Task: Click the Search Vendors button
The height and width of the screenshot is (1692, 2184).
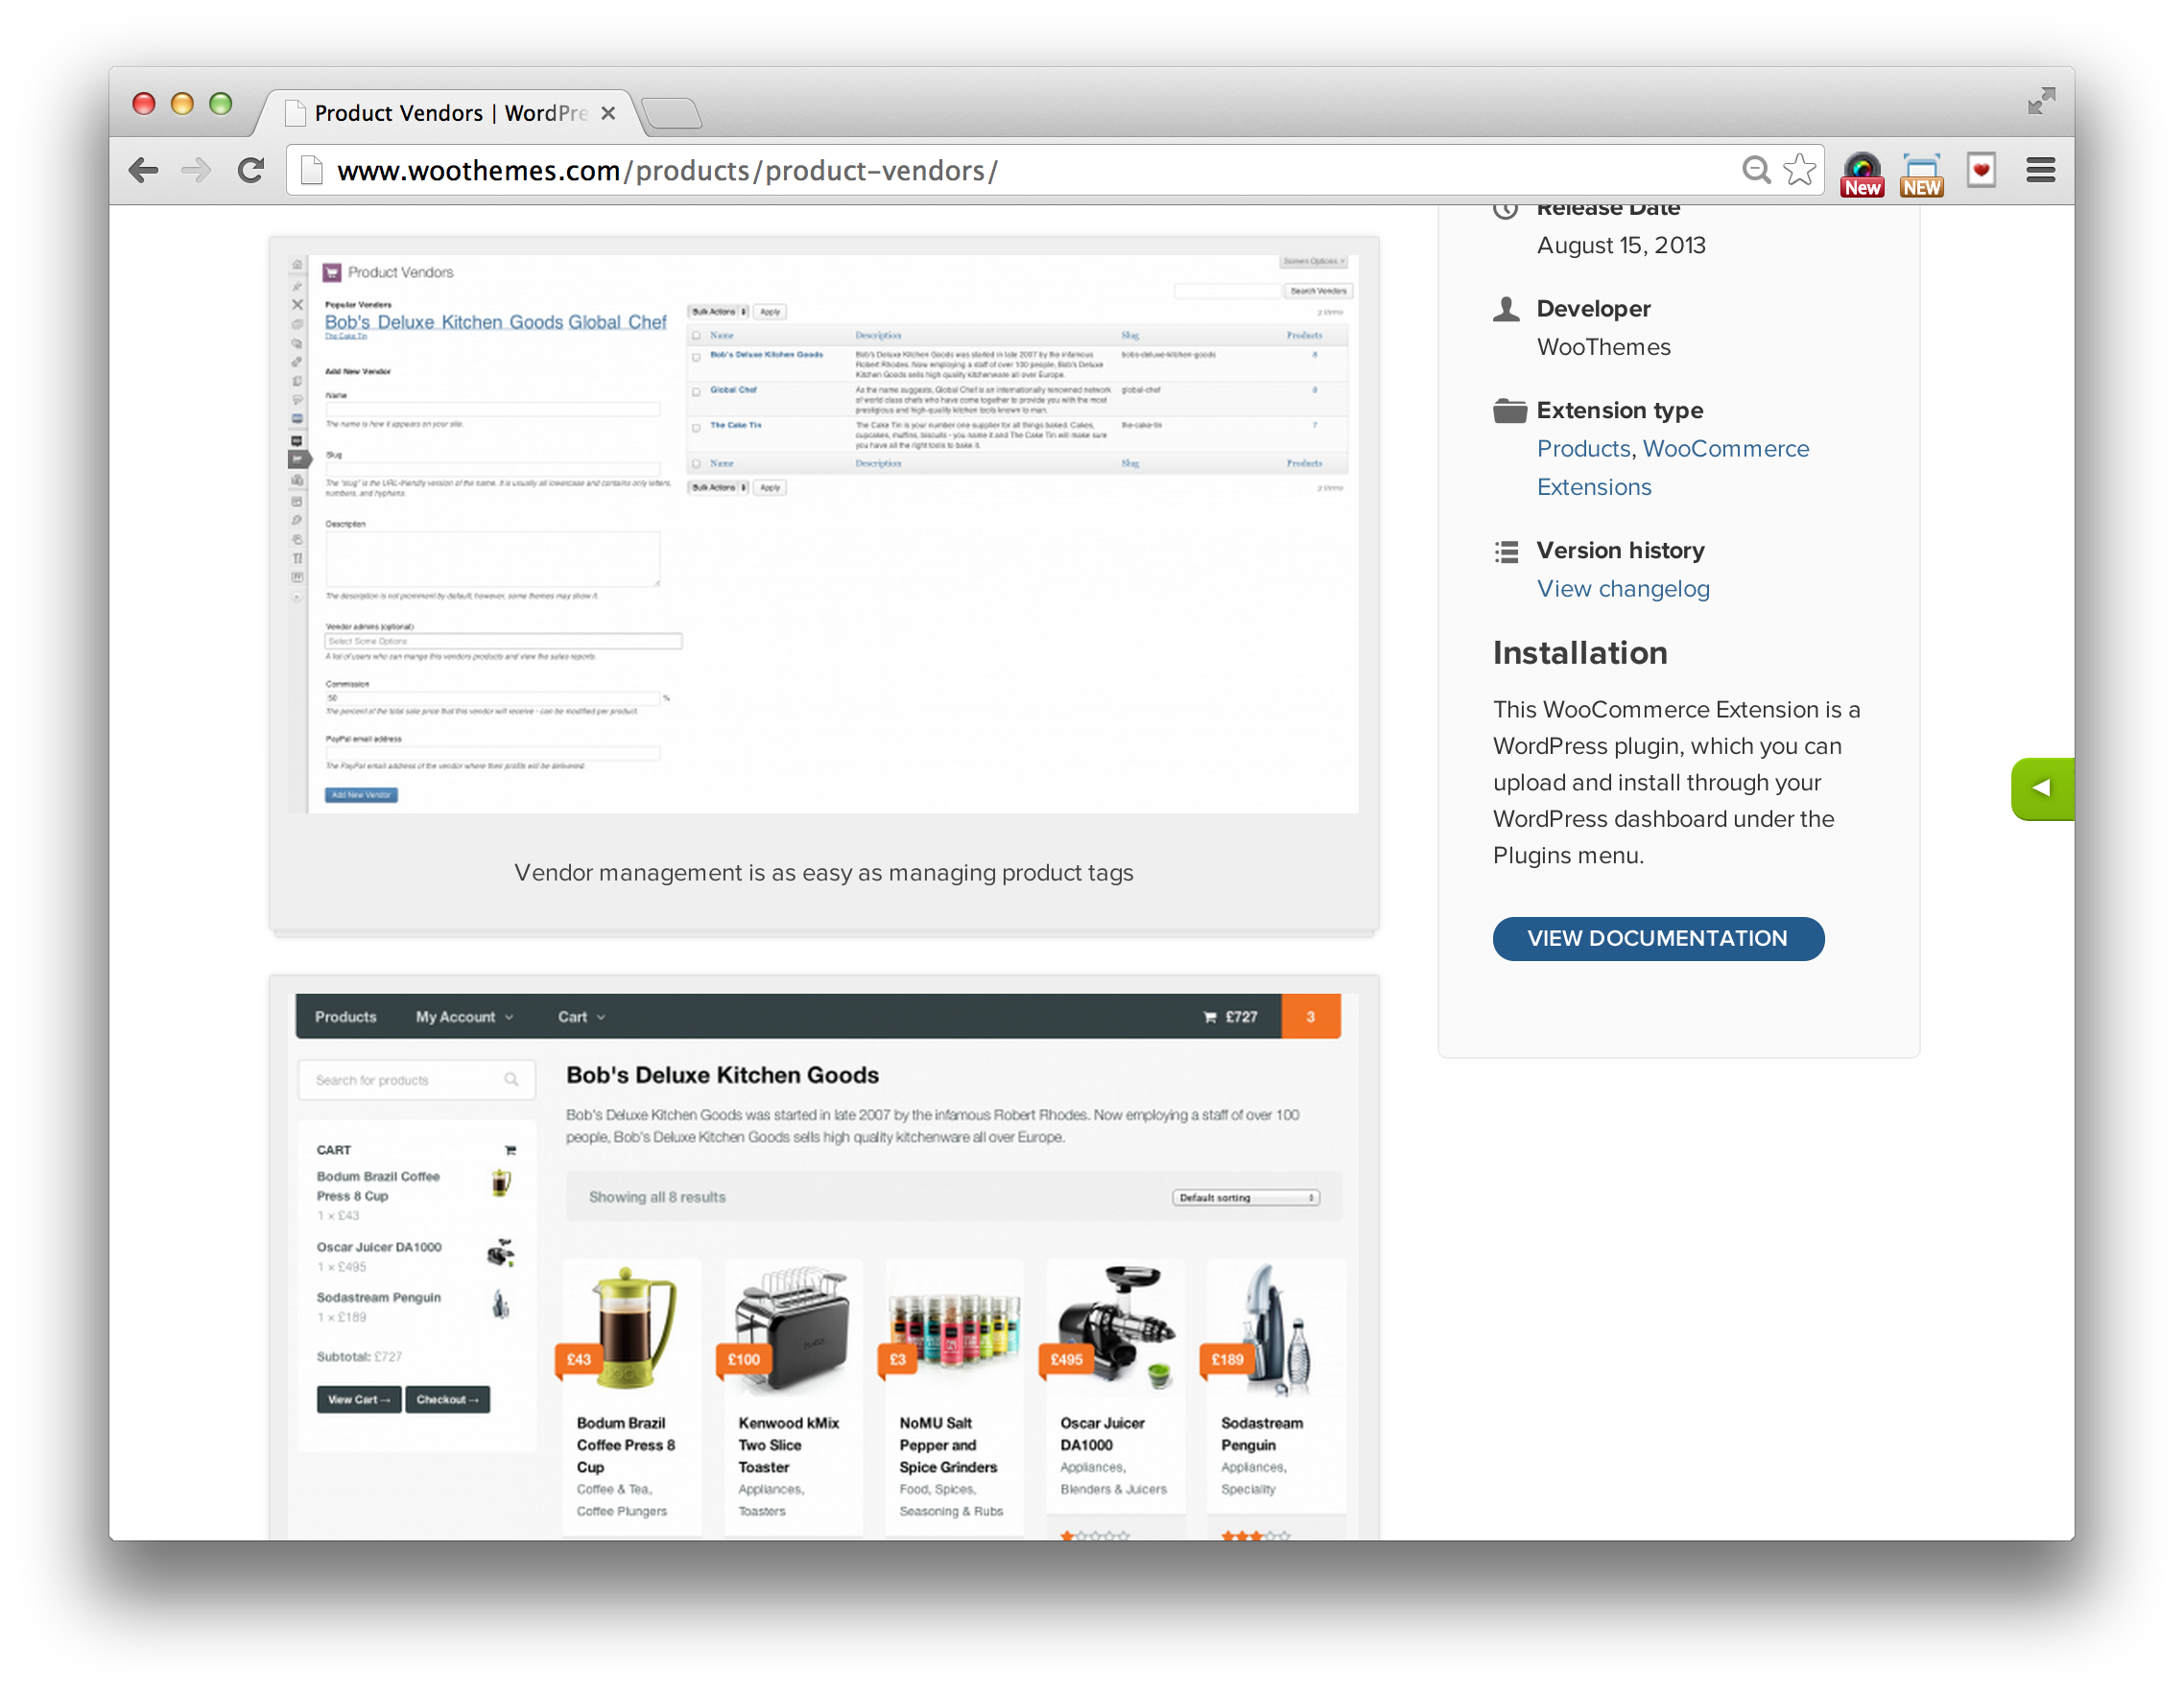Action: tap(1317, 291)
